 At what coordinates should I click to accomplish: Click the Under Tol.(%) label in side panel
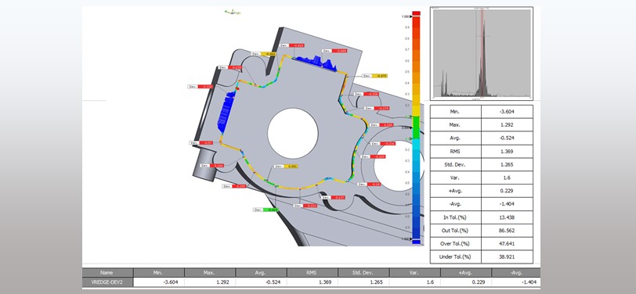(456, 256)
